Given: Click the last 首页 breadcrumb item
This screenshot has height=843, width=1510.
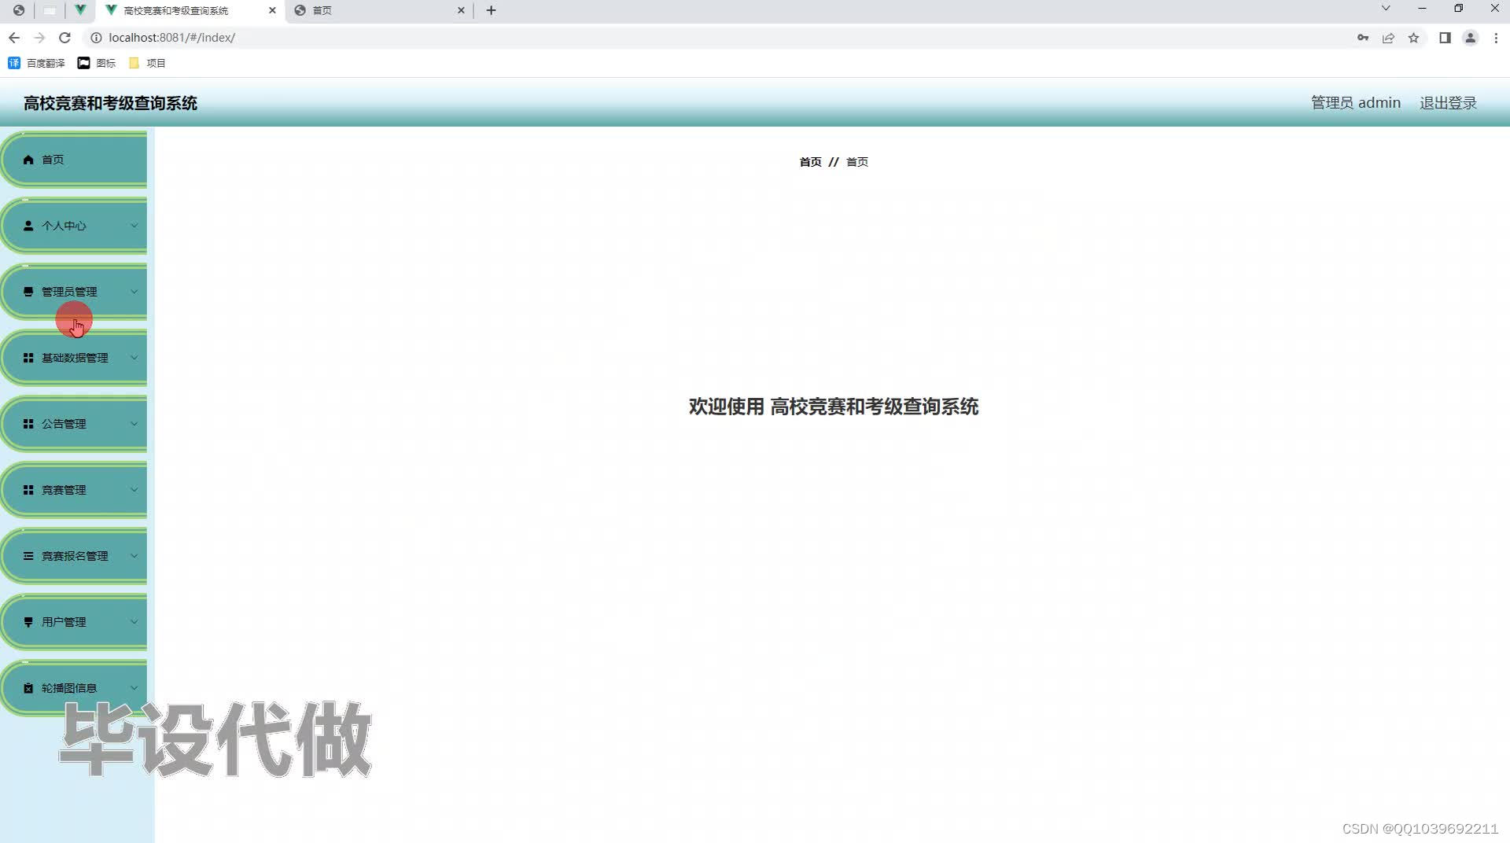Looking at the screenshot, I should click(x=857, y=162).
